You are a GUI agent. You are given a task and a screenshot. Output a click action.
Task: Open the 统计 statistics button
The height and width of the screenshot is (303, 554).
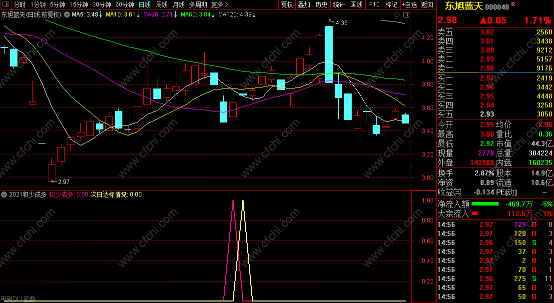[x=339, y=4]
